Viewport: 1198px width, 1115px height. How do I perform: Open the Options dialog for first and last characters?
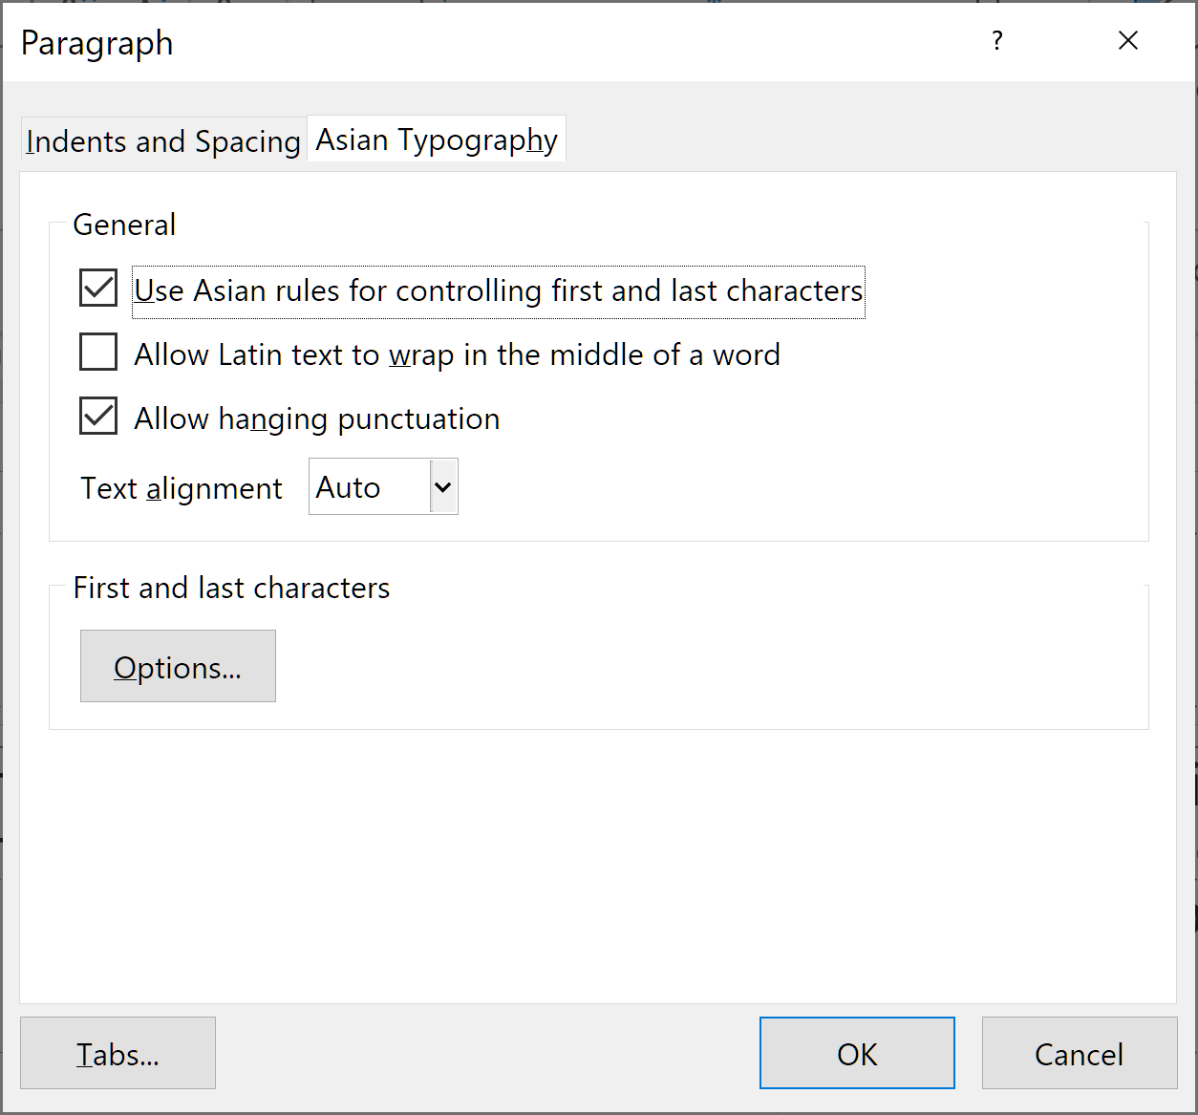tap(178, 666)
